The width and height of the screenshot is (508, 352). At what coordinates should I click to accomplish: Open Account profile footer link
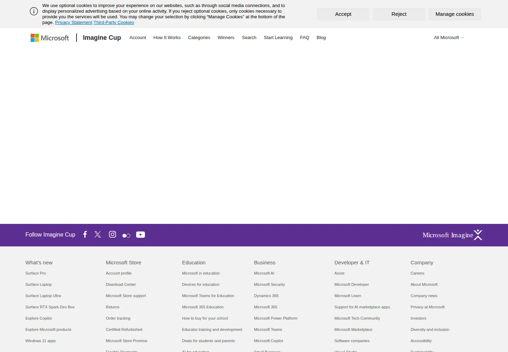[119, 273]
